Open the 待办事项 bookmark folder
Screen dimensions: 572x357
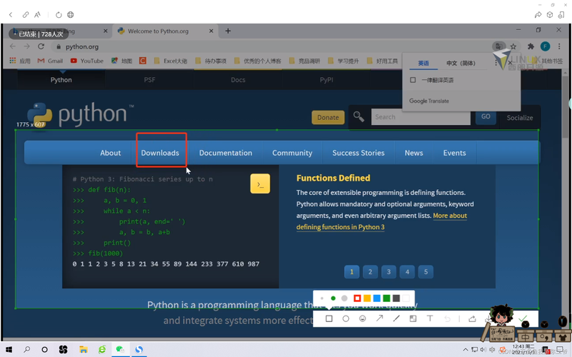tap(211, 61)
